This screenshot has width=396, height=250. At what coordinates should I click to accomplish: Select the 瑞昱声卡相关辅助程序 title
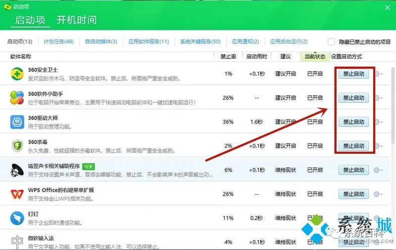point(54,166)
